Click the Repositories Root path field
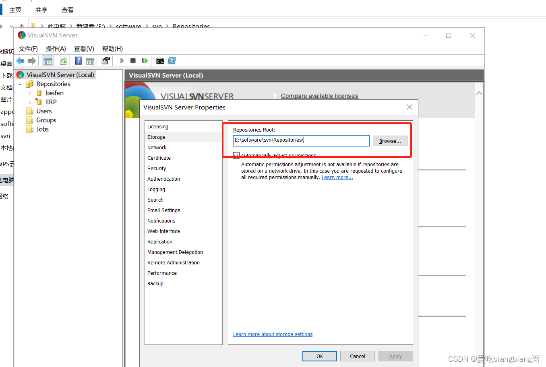The image size is (546, 367). [x=301, y=140]
